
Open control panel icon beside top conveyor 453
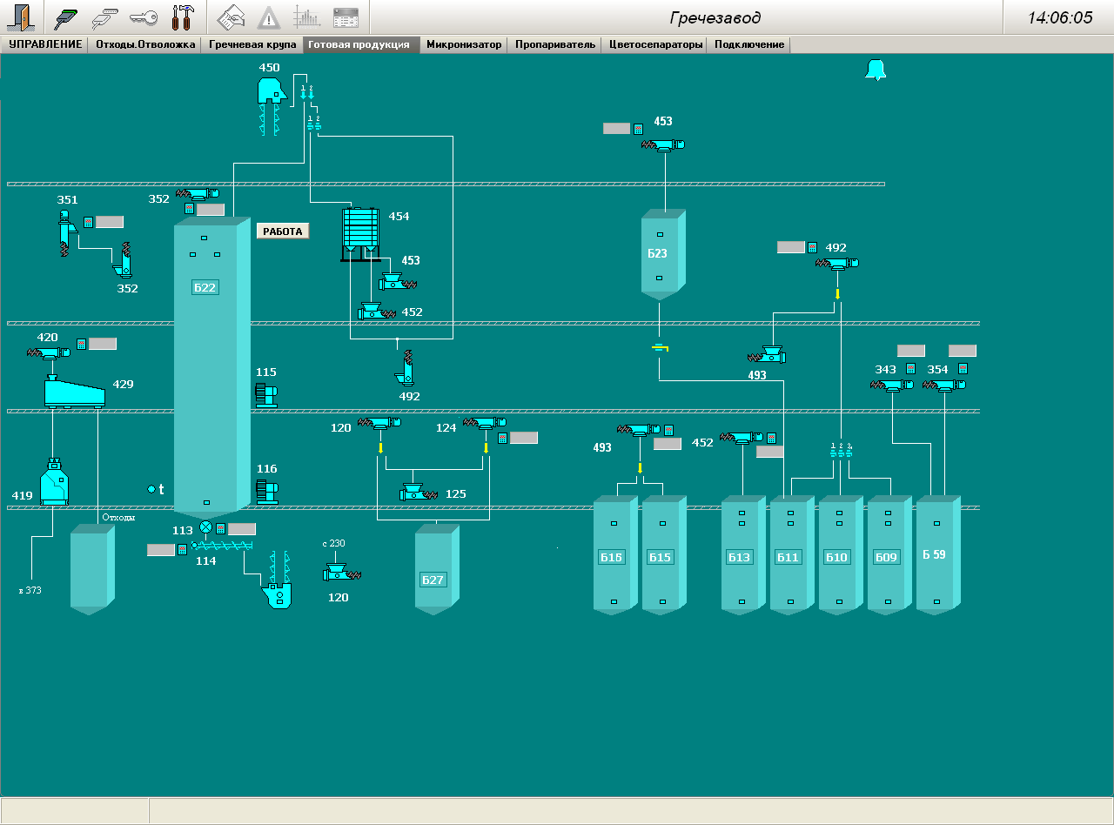click(x=637, y=129)
